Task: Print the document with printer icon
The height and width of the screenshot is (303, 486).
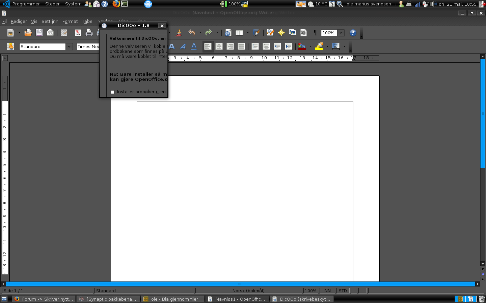Action: pyautogui.click(x=89, y=33)
